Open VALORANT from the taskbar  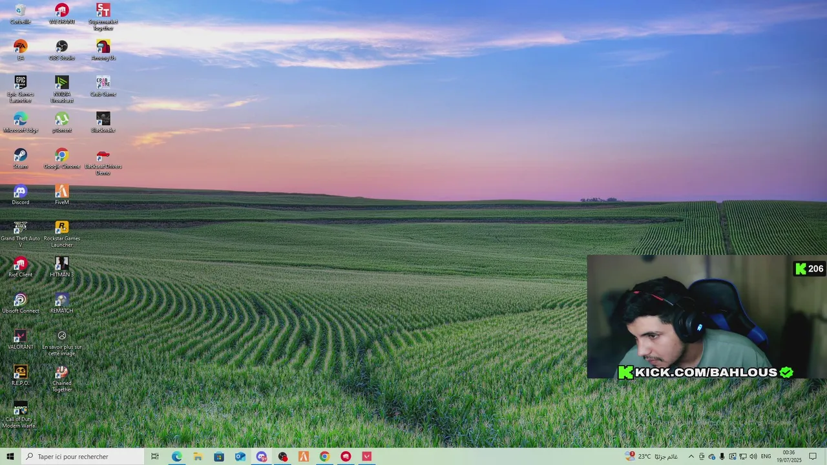[x=367, y=457]
